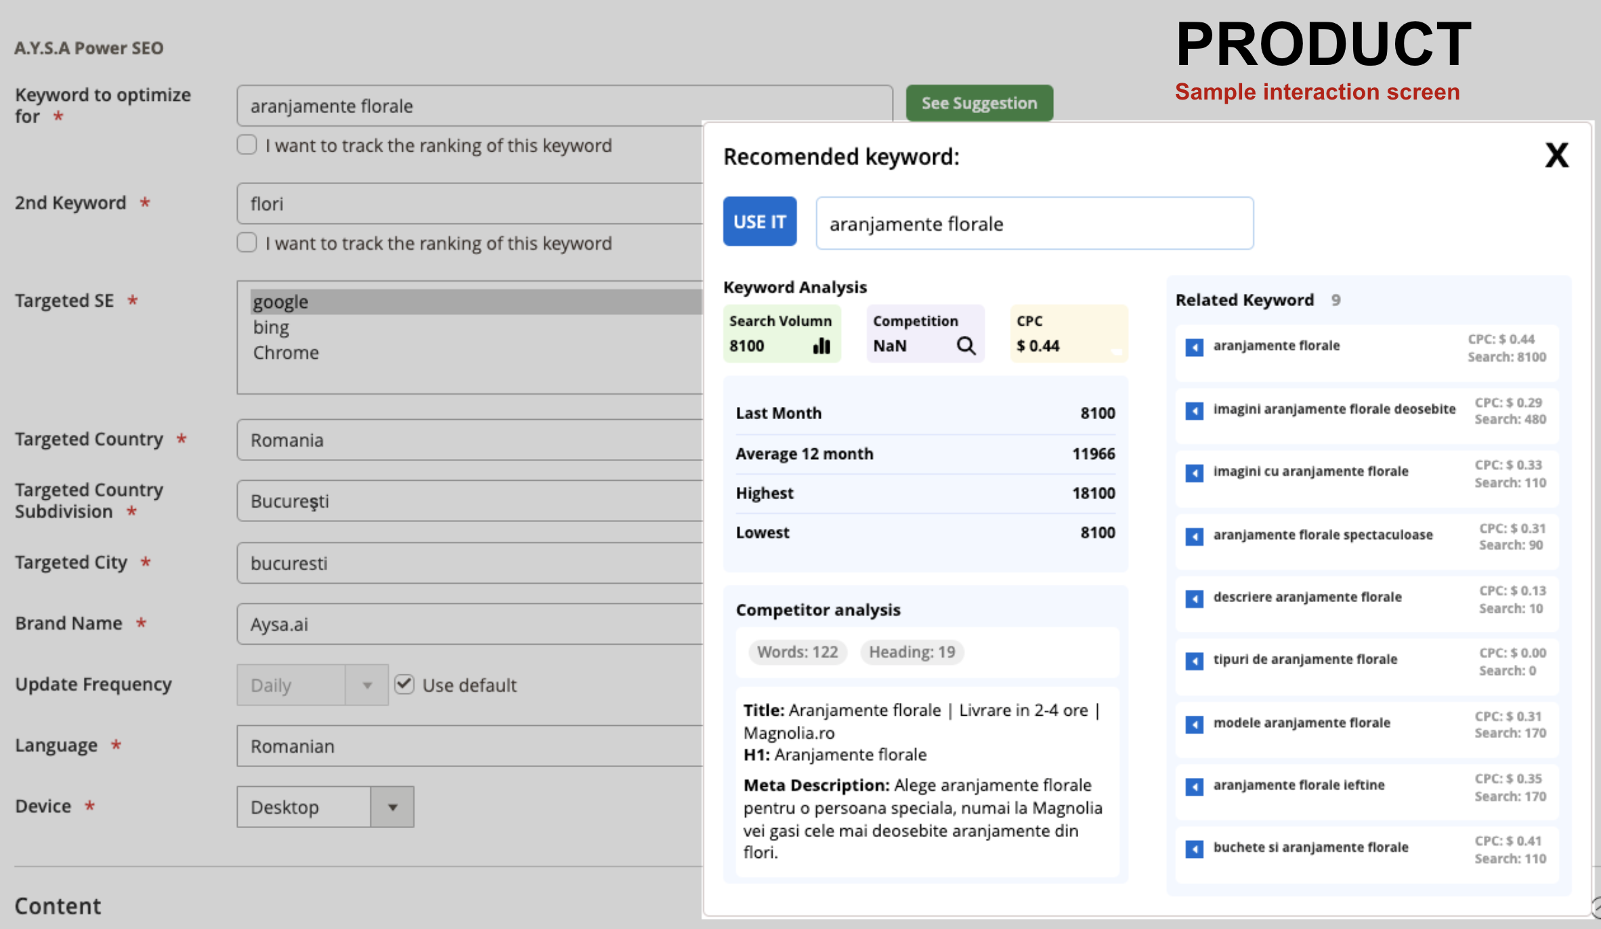Screen dimensions: 1601x929
Task: Click arrow icon for 'aranjamente florale ieftine'
Action: [1194, 787]
